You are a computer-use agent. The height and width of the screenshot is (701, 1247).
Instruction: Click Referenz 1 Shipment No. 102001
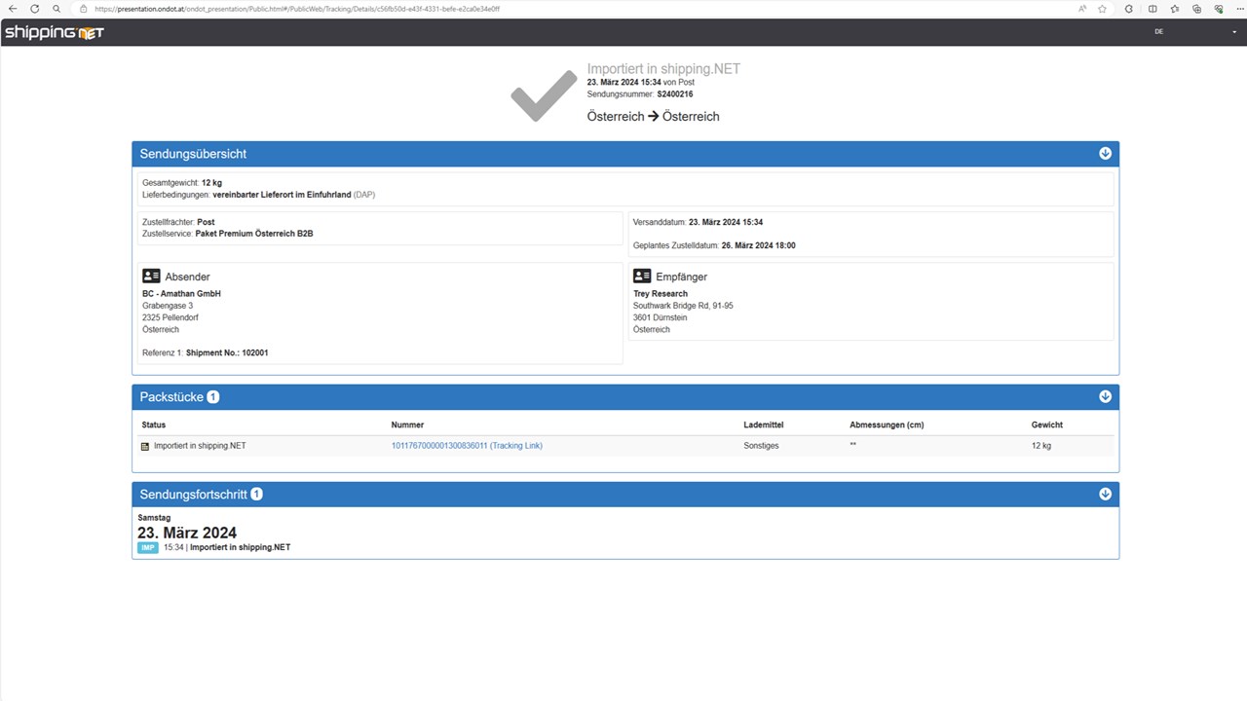point(205,352)
